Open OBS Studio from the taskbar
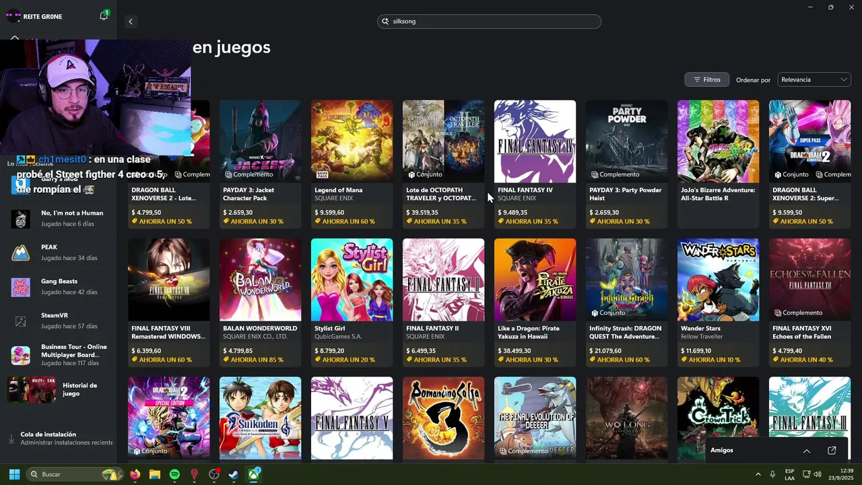 click(x=214, y=474)
